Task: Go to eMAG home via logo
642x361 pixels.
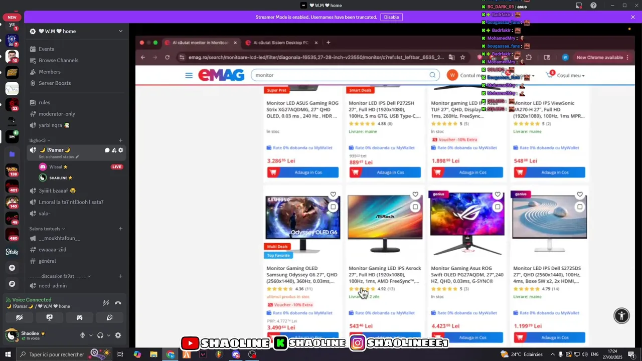Action: [x=221, y=75]
